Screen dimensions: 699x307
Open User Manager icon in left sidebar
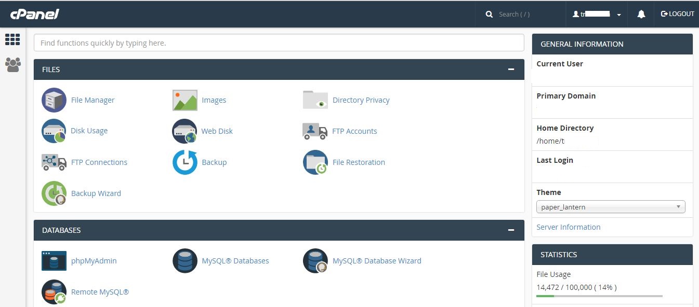point(12,64)
